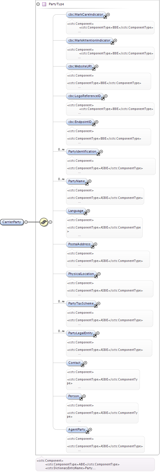
Task: Click reference arrow on PartyLegalEntity
Action: pyautogui.click(x=95, y=336)
